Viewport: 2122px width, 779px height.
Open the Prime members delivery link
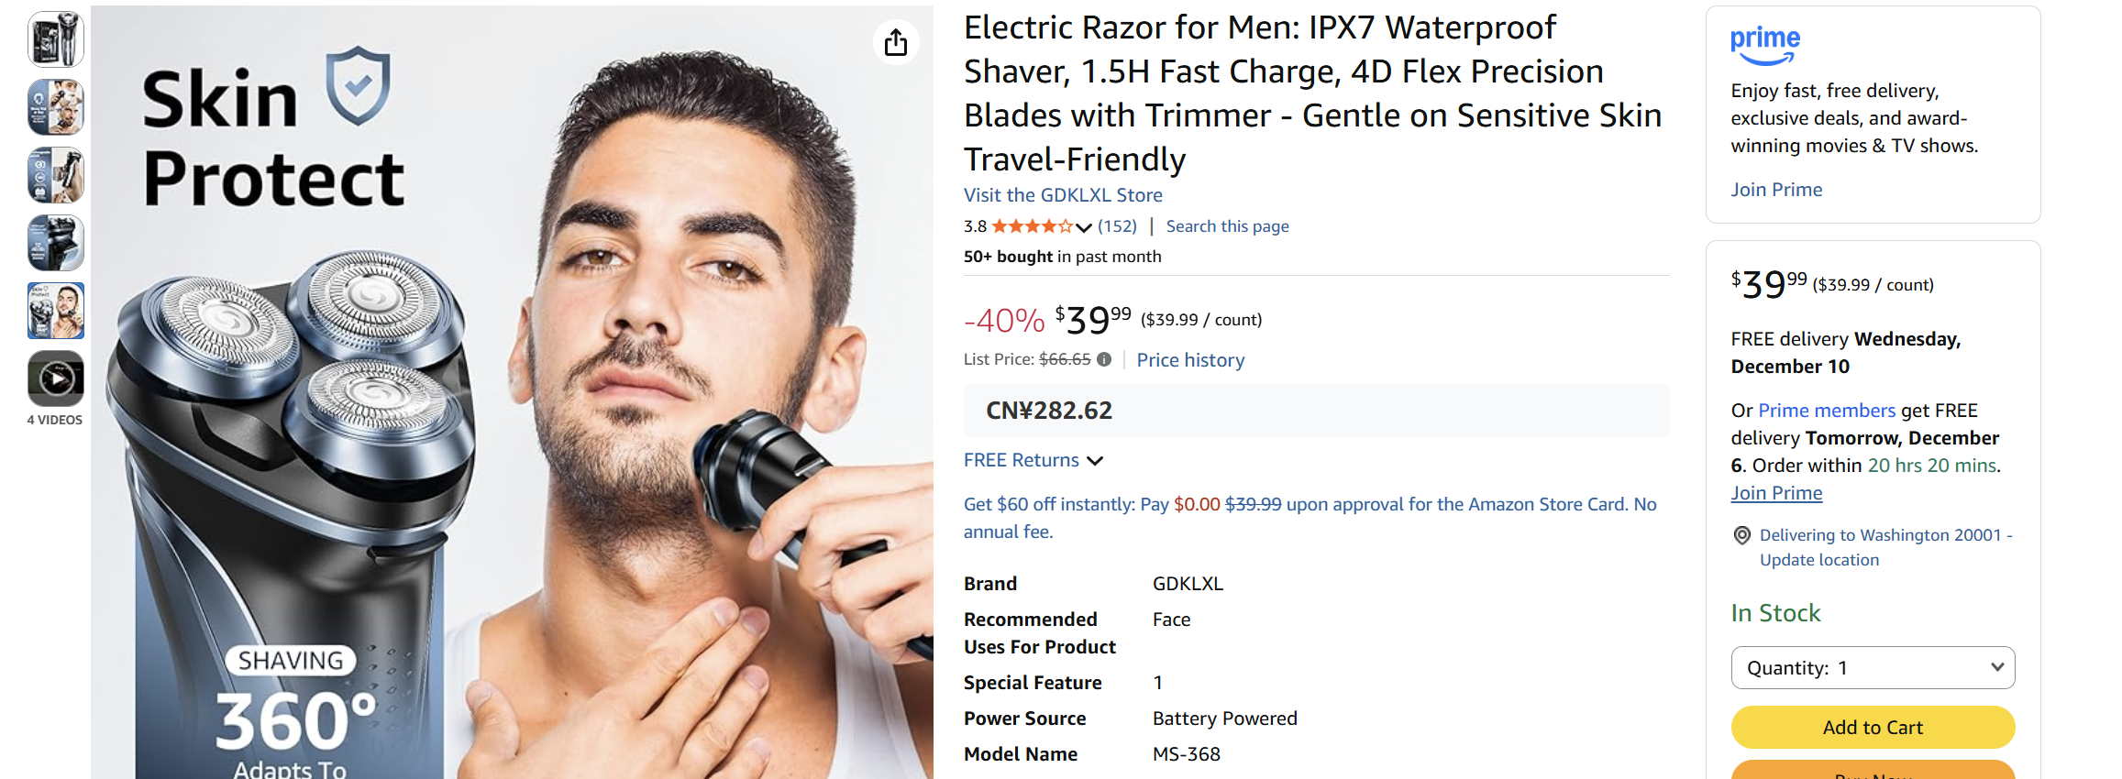coord(1826,410)
